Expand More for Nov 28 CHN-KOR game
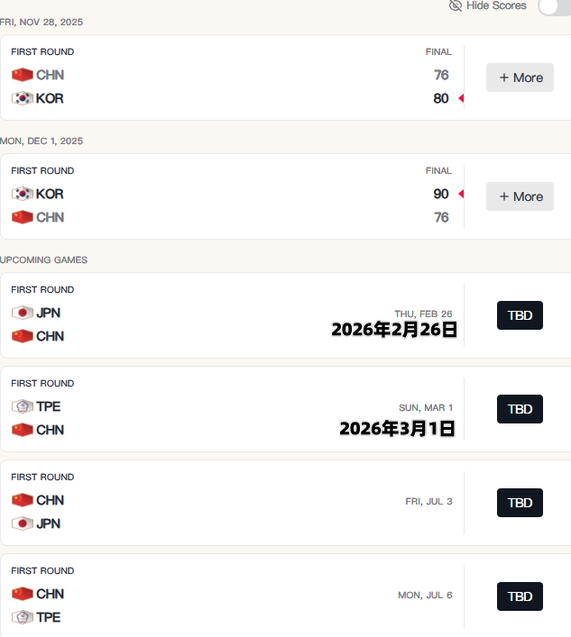Image resolution: width=571 pixels, height=637 pixels. [520, 77]
